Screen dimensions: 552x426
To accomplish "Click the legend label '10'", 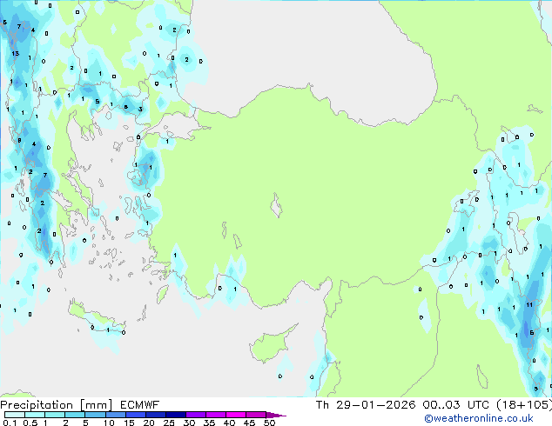I will pos(109,423).
